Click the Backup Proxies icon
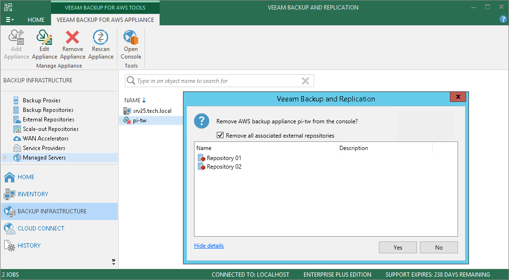The height and width of the screenshot is (280, 509). pyautogui.click(x=16, y=100)
